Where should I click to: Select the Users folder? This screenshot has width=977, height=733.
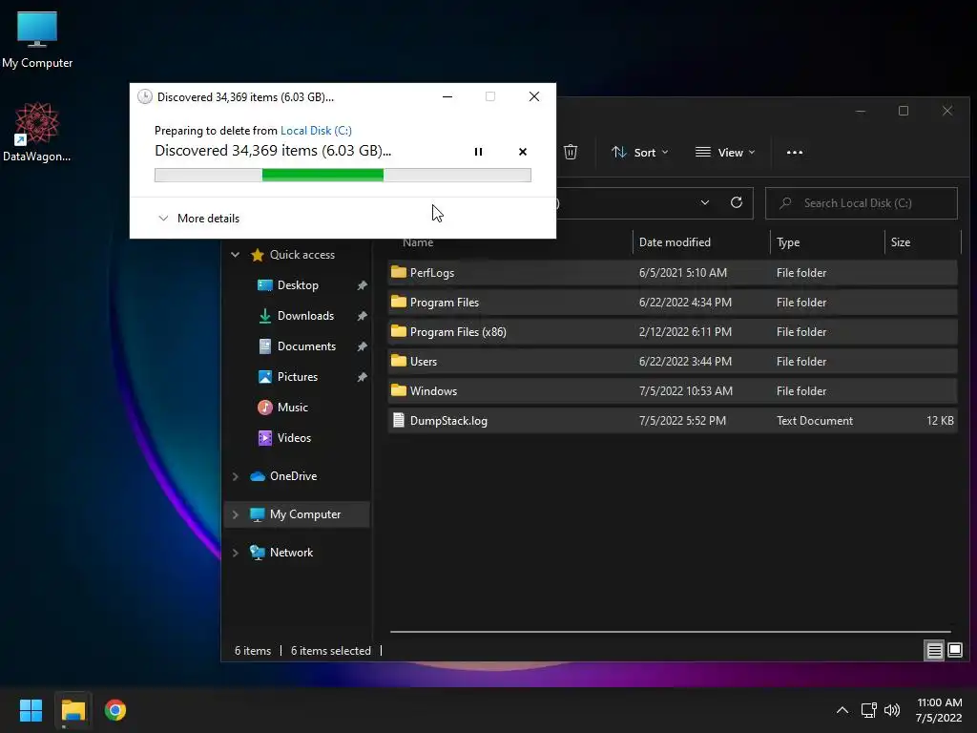[673, 362]
